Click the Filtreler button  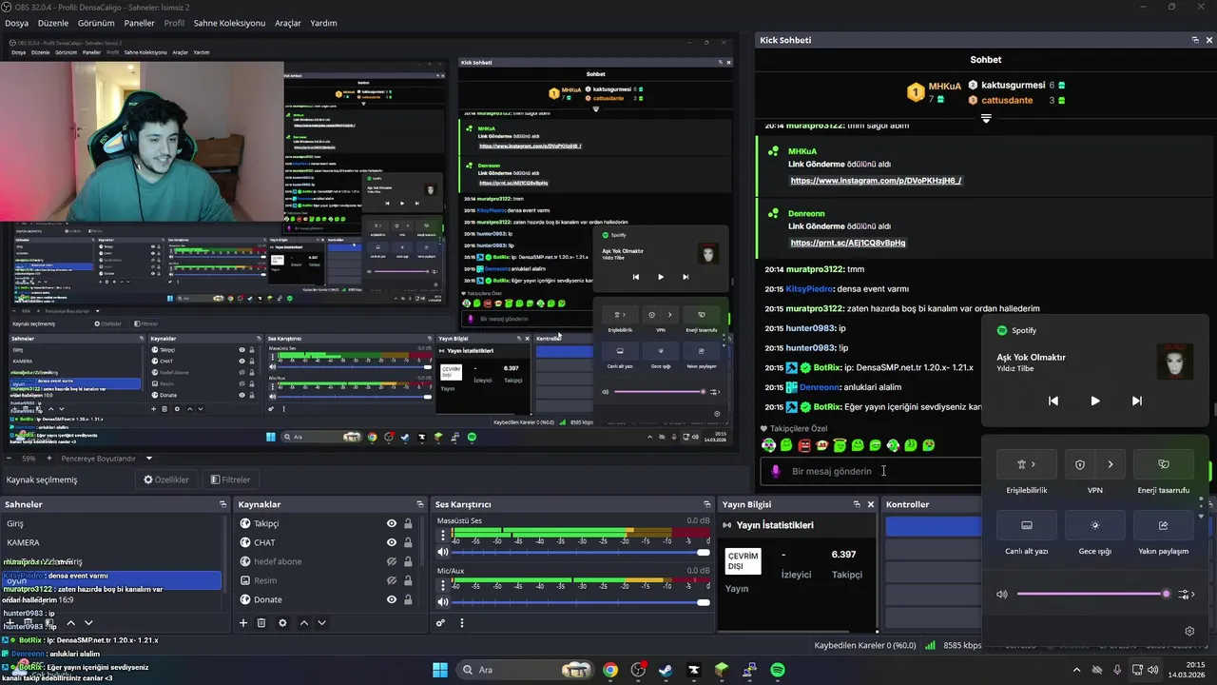point(230,479)
